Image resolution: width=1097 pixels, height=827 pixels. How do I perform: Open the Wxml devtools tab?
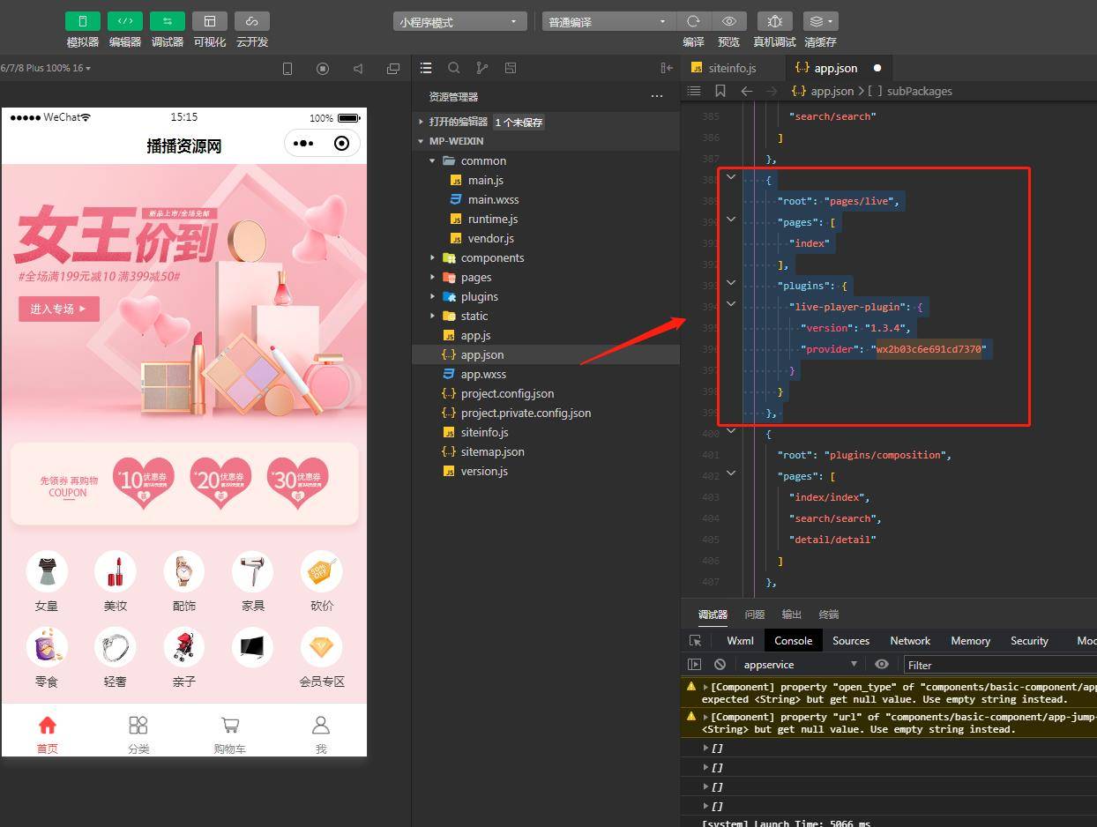click(740, 641)
